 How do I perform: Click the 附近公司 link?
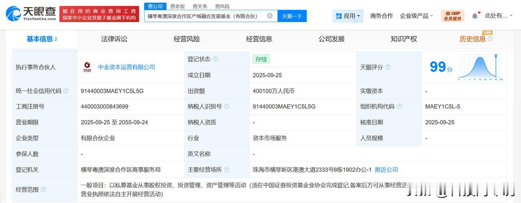click(x=386, y=170)
